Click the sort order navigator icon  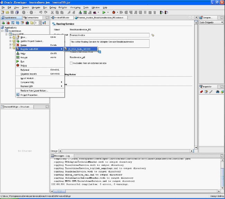tap(44, 23)
